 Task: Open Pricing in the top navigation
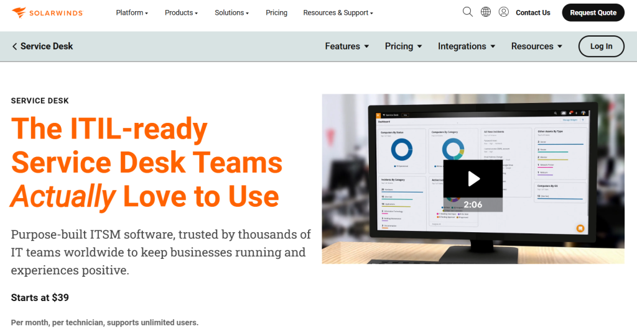pos(276,12)
